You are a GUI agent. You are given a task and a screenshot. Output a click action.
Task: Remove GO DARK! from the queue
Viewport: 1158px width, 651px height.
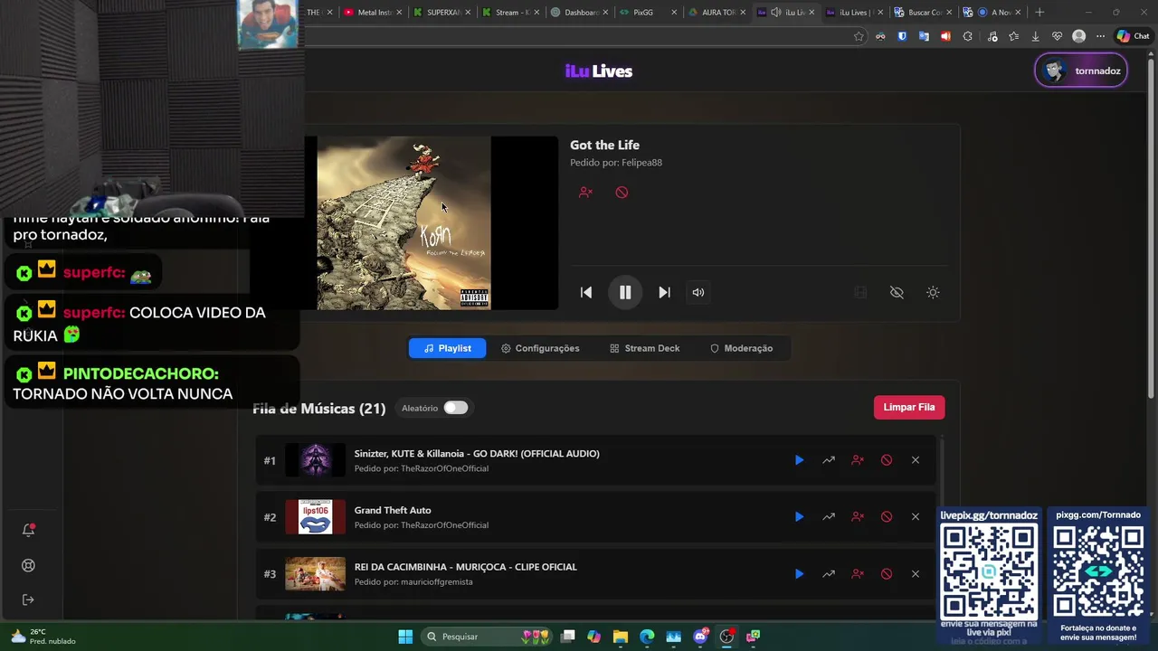(916, 460)
